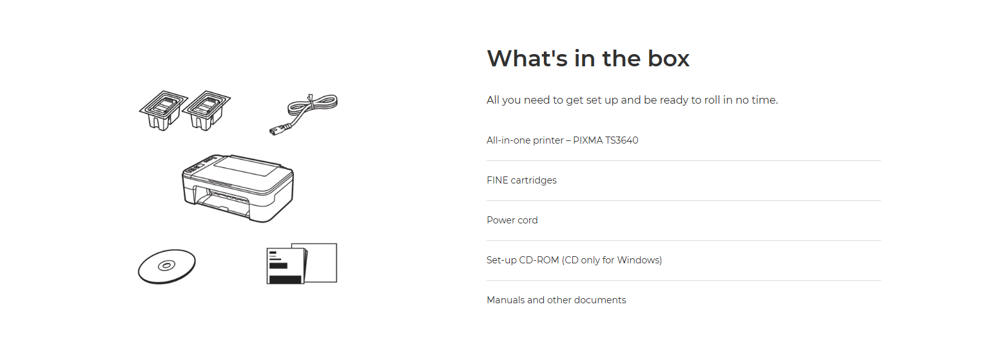Click the blank sheet behind the manual

pyautogui.click(x=322, y=258)
